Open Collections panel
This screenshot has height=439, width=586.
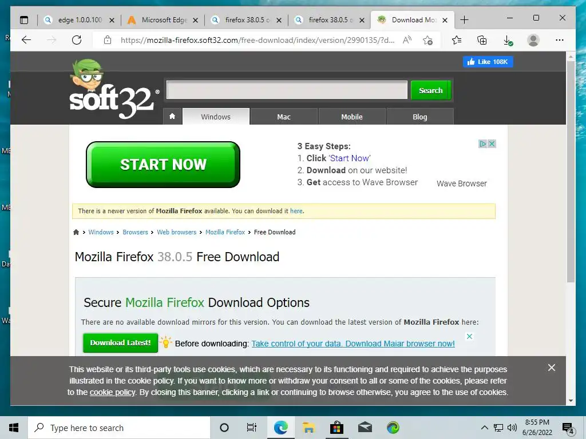click(x=482, y=40)
